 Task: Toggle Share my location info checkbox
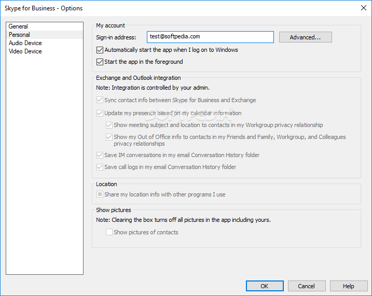(x=100, y=194)
